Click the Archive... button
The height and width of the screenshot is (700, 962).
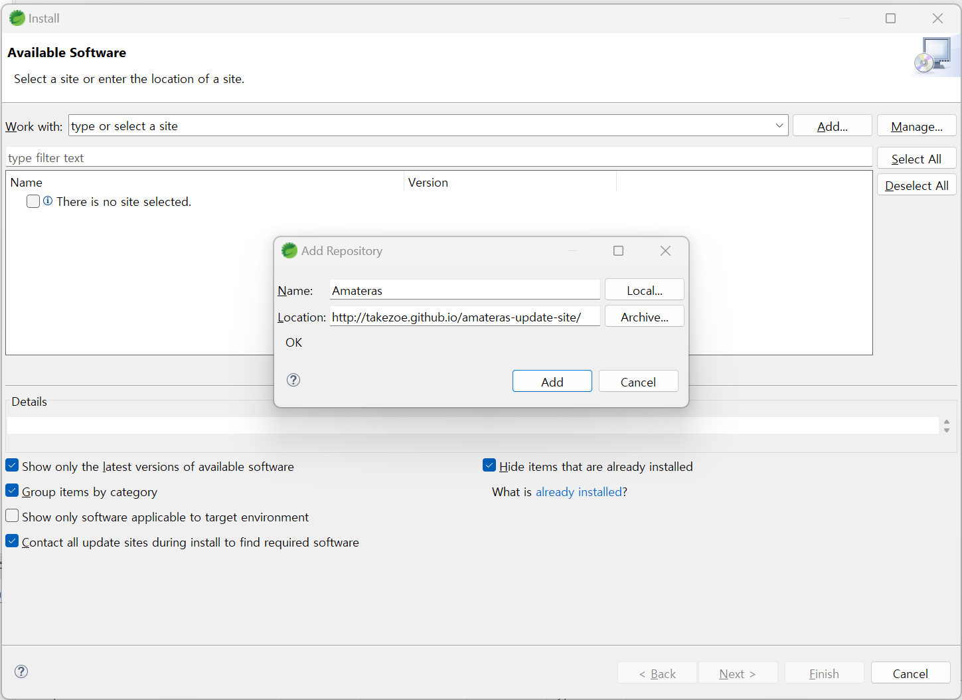[x=645, y=316]
